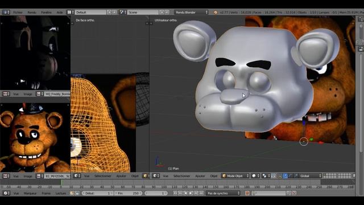Open Vue menu in right 3D view
The width and height of the screenshot is (364, 205).
[166, 176]
